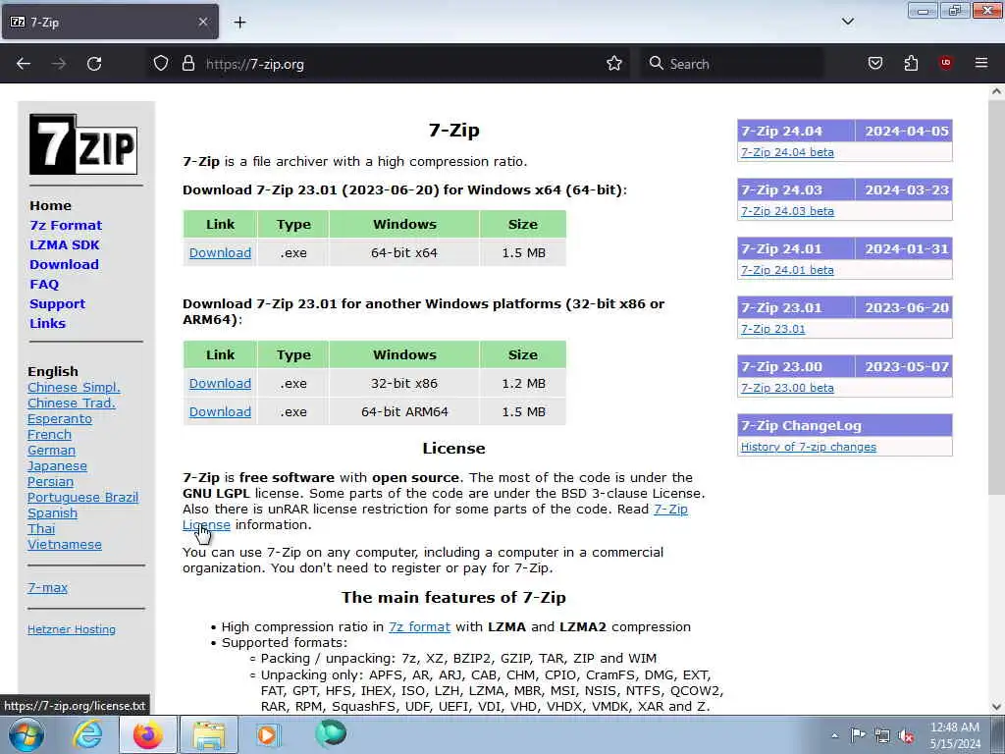Open Firefox hamburger application menu
The height and width of the screenshot is (754, 1005).
981,63
